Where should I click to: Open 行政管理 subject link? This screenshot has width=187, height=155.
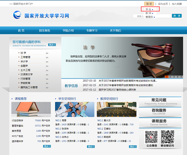pos(25,79)
